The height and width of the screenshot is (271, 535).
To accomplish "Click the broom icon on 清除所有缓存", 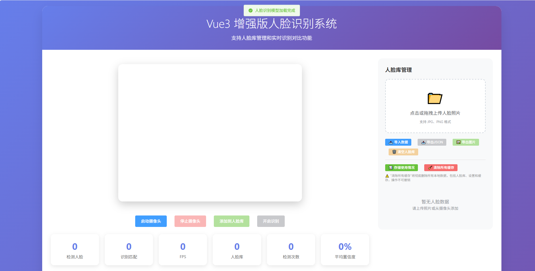I will tap(430, 167).
